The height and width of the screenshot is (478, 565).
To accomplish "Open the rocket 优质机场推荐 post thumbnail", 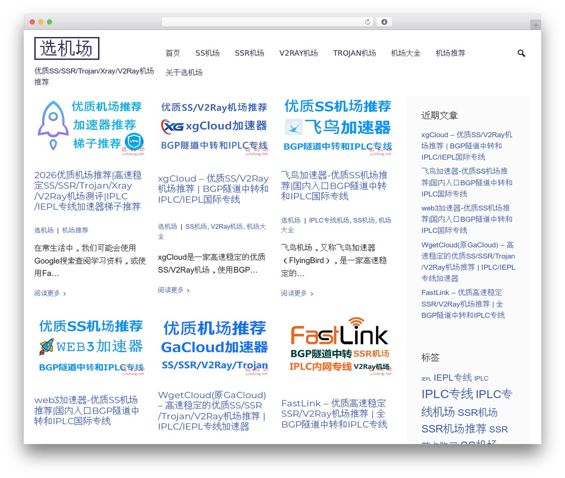I will 90,127.
